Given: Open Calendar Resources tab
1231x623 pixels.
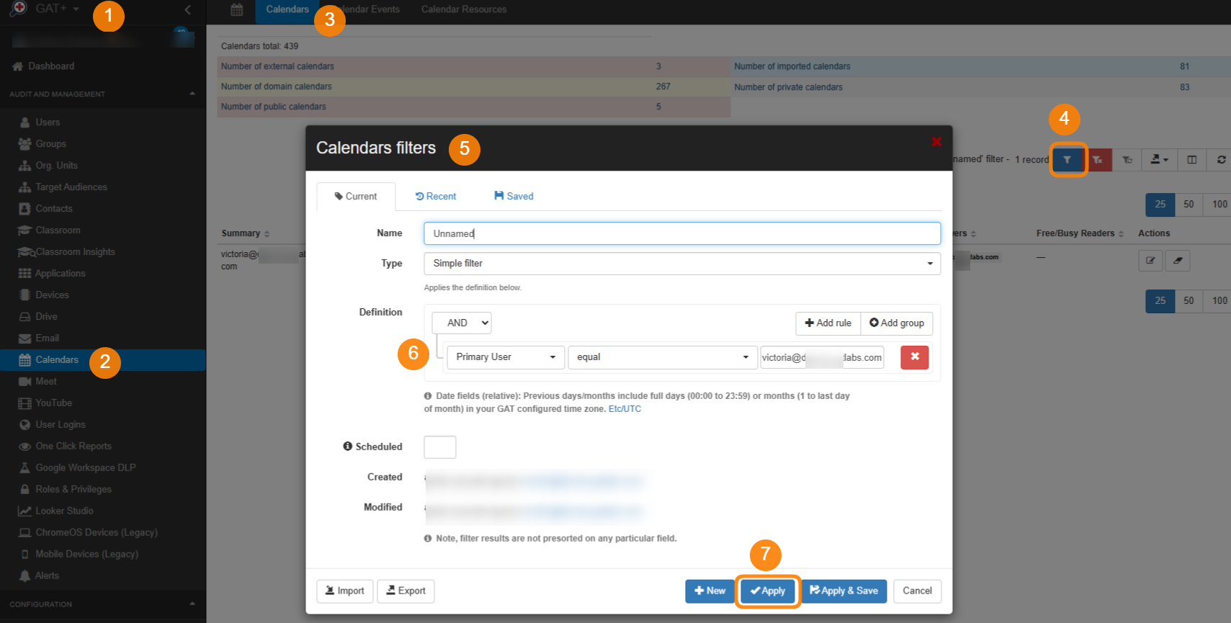Looking at the screenshot, I should 463,9.
